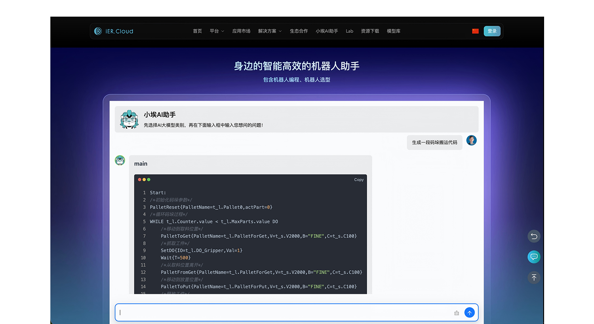This screenshot has width=594, height=324.
Task: Send message with the blue arrow button
Action: [x=469, y=313]
